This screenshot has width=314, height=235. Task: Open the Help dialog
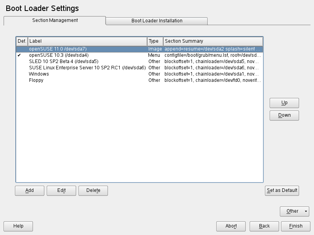pos(18,226)
